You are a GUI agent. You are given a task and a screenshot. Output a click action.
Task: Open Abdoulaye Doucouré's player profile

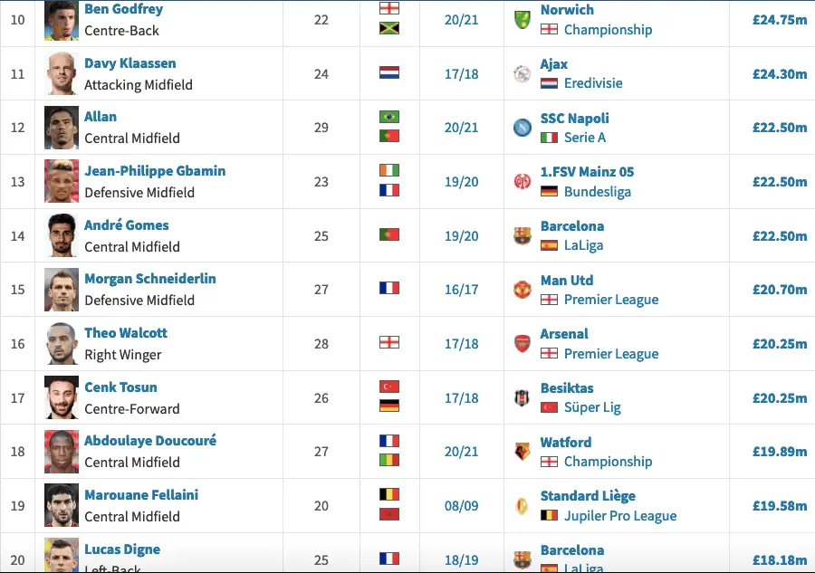(x=150, y=441)
